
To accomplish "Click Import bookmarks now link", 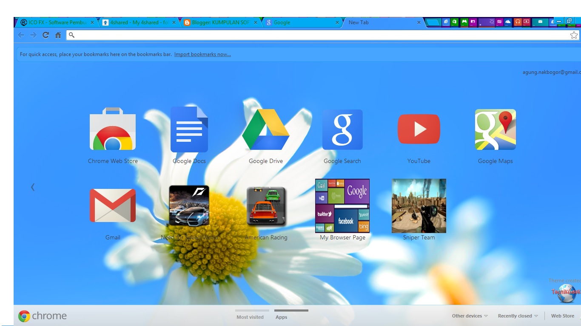I will click(x=202, y=54).
